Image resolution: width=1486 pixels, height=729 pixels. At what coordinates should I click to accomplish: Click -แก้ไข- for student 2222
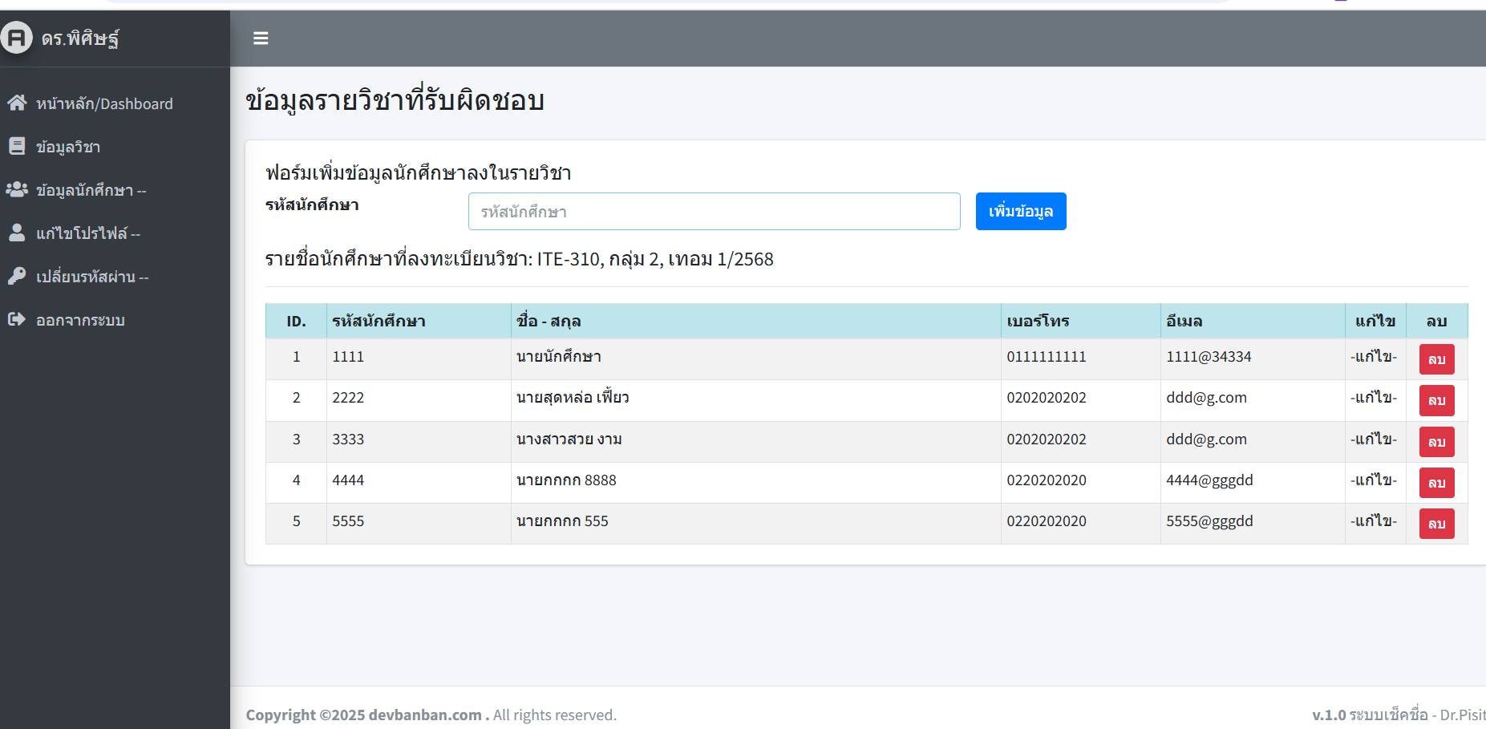pyautogui.click(x=1374, y=398)
